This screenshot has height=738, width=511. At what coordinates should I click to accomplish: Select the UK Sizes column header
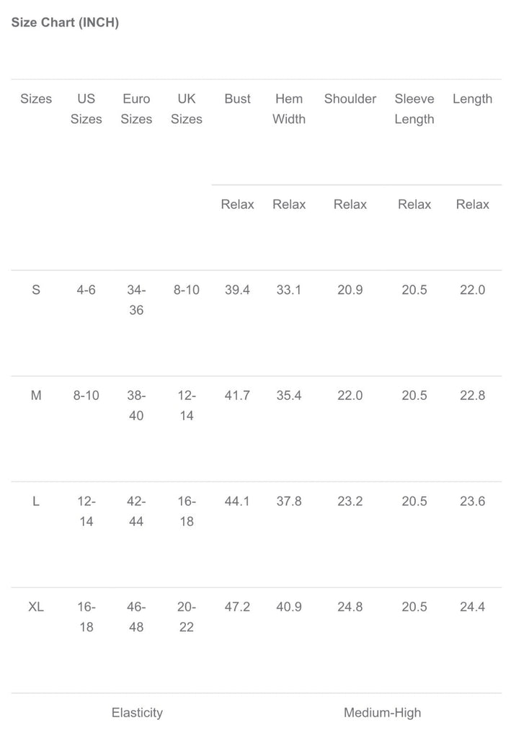pyautogui.click(x=187, y=109)
